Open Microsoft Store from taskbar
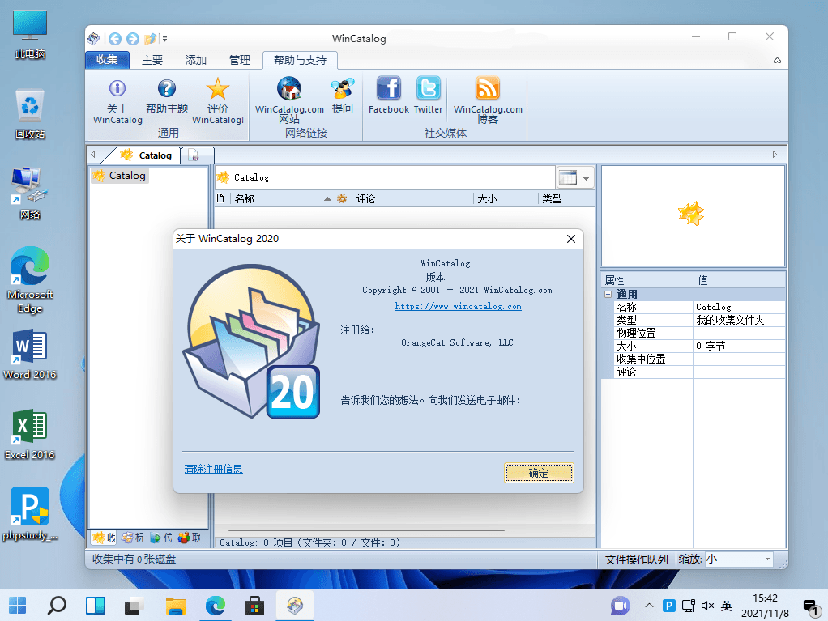Image resolution: width=828 pixels, height=621 pixels. (254, 605)
